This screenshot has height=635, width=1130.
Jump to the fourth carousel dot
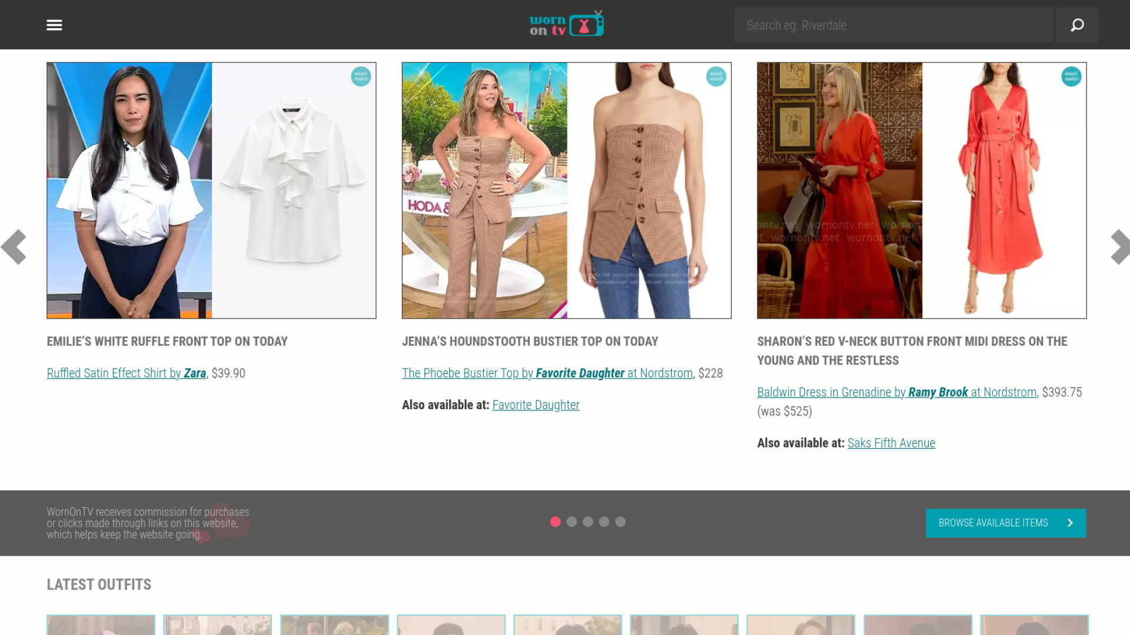coord(604,522)
